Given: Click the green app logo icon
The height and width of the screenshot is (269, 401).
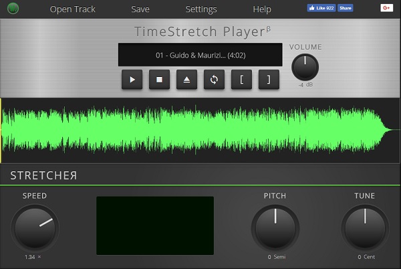Looking at the screenshot, I should (x=13, y=9).
